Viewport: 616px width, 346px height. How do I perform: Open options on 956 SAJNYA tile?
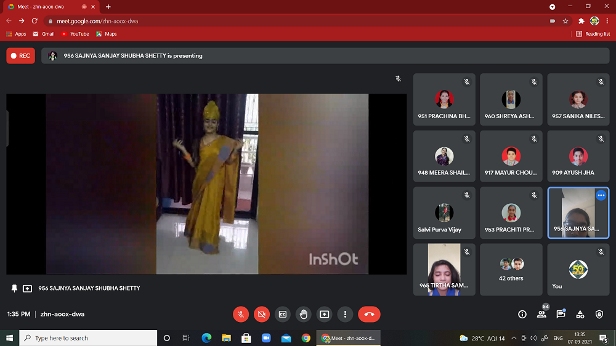[x=601, y=195]
